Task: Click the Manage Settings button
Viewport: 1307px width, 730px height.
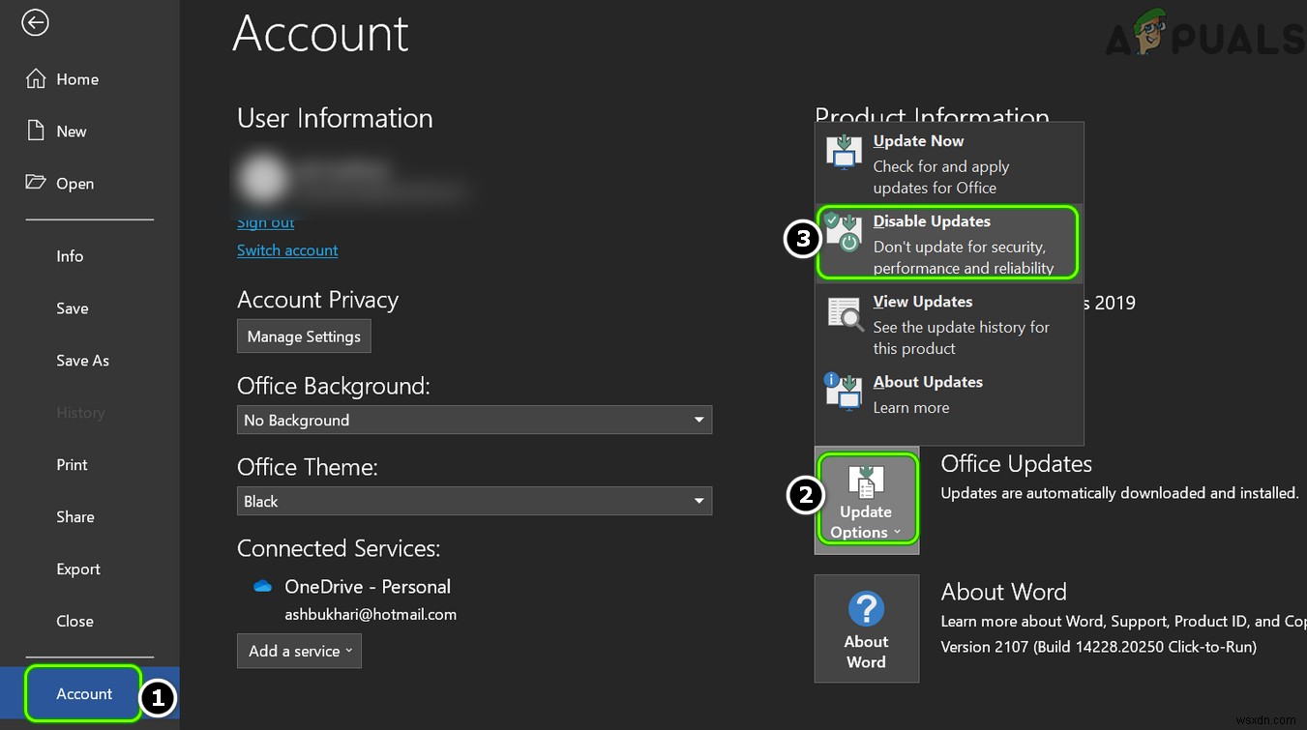Action: (304, 336)
